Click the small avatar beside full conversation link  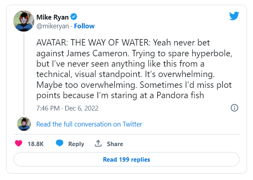point(24,124)
